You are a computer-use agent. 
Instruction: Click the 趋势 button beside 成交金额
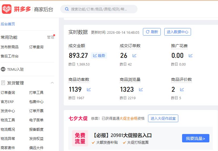point(99,56)
